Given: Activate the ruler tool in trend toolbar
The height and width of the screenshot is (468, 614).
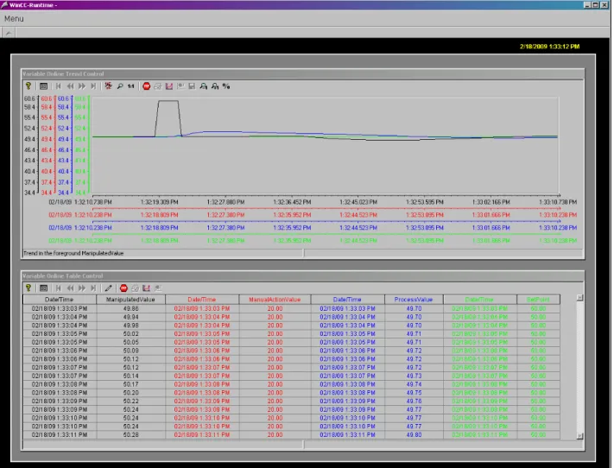Looking at the screenshot, I should [x=108, y=86].
